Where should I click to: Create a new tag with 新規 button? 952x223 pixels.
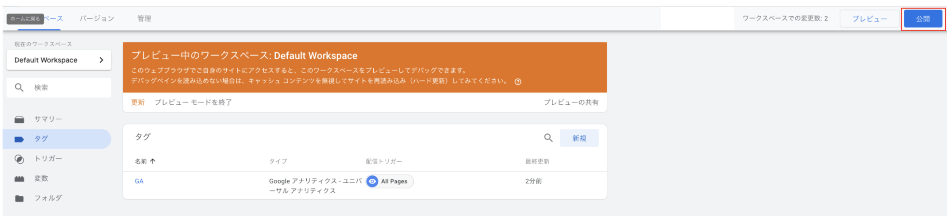tap(579, 138)
